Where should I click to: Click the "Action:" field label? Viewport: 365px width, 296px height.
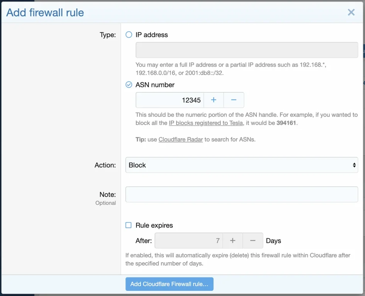click(x=105, y=165)
